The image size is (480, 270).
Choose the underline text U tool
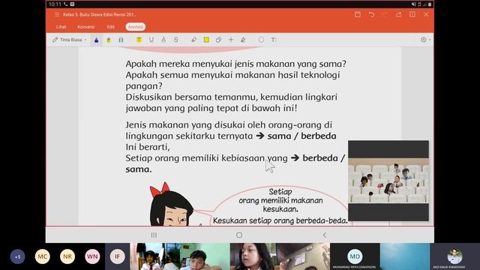tap(151, 40)
